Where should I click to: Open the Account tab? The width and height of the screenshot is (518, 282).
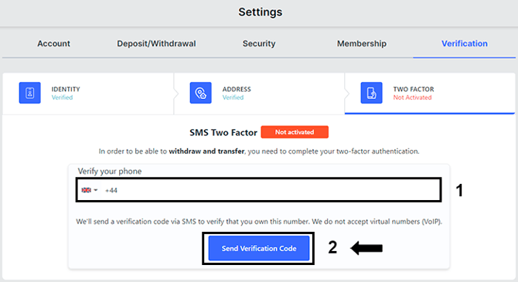tap(53, 43)
